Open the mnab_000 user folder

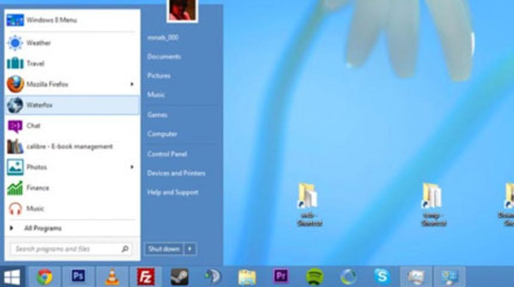163,38
